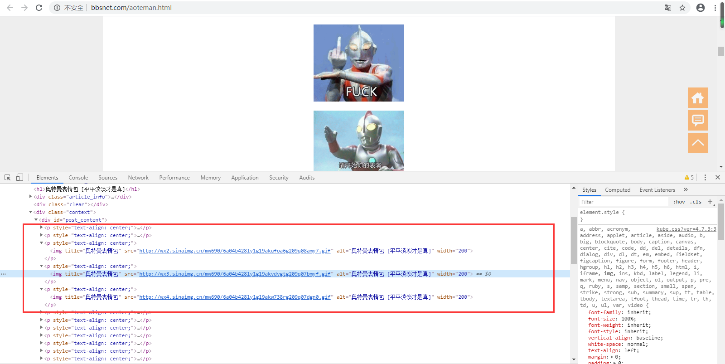The width and height of the screenshot is (725, 364).
Task: Click the text-align: left declaration
Action: [x=614, y=350]
